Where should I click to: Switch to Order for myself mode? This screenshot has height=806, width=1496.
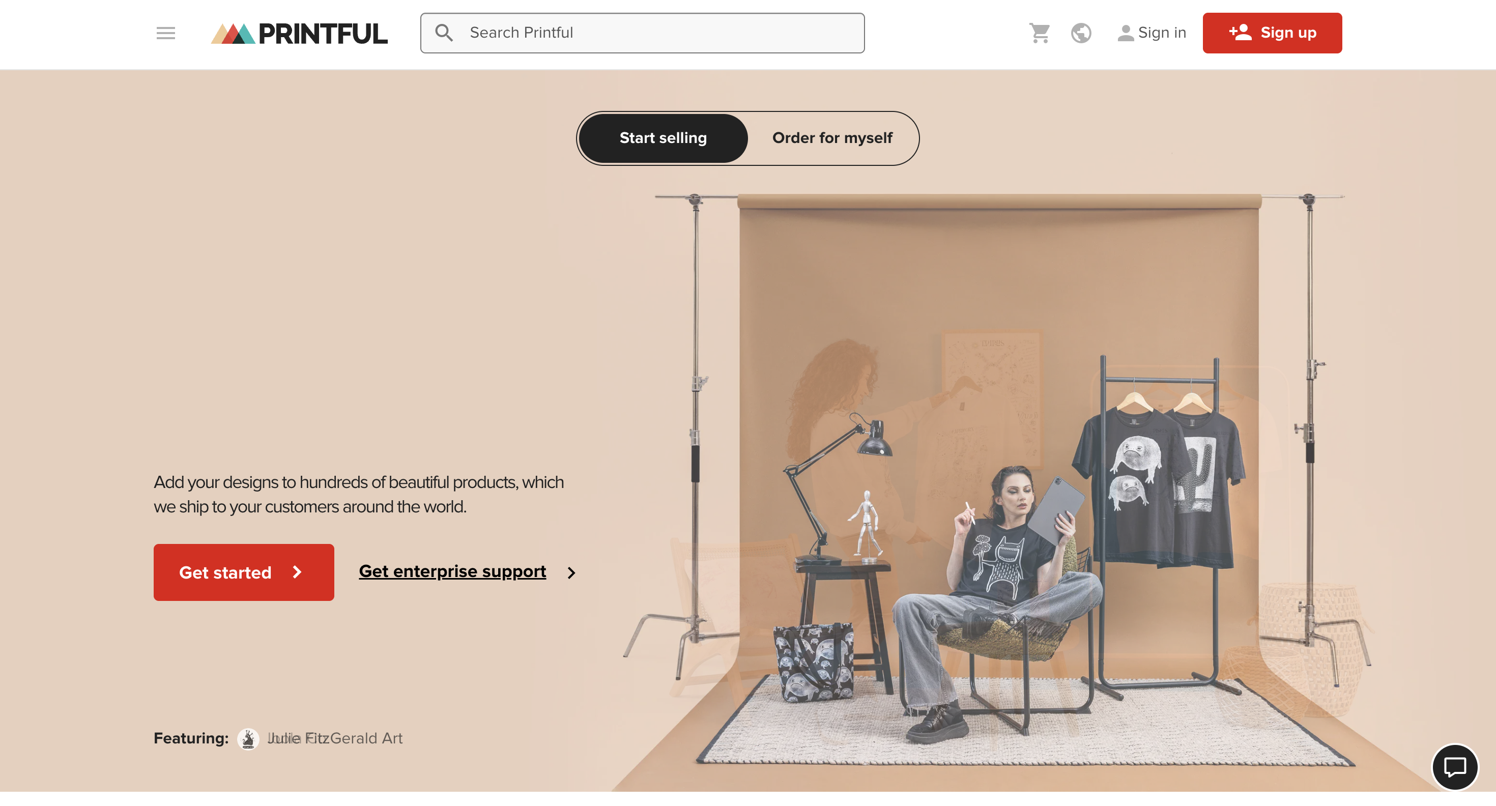tap(832, 138)
